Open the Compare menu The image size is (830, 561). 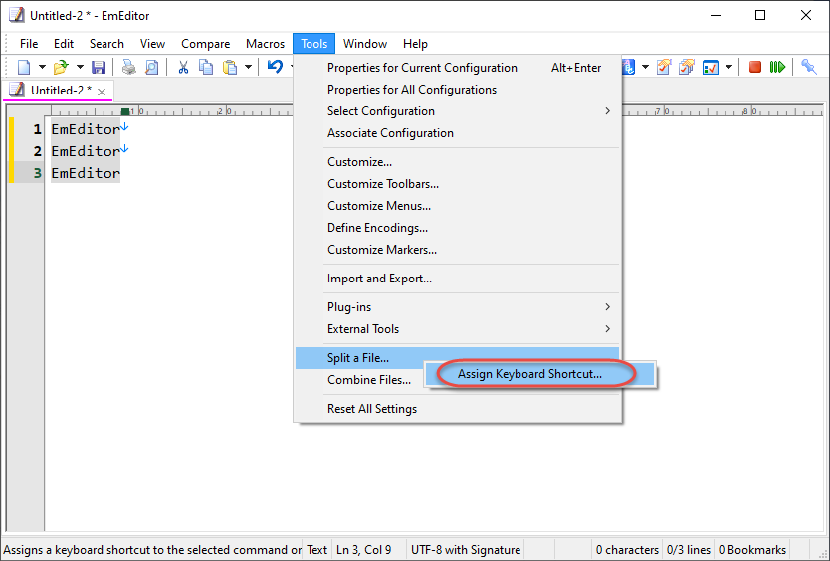pos(205,44)
